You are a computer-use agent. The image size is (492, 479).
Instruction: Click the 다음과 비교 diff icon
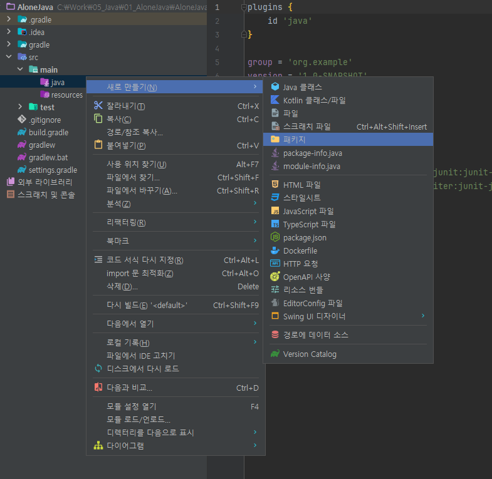click(x=98, y=387)
